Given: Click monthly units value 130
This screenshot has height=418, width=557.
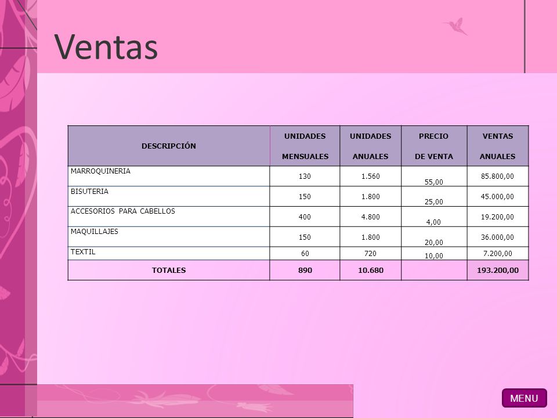Looking at the screenshot, I should pyautogui.click(x=305, y=176).
